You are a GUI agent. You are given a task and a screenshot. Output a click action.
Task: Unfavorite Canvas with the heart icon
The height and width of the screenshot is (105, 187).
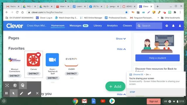38,55
